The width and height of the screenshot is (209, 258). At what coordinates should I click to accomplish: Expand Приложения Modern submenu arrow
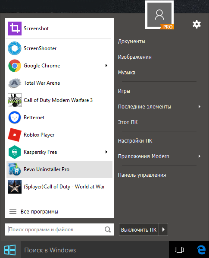pyautogui.click(x=200, y=156)
